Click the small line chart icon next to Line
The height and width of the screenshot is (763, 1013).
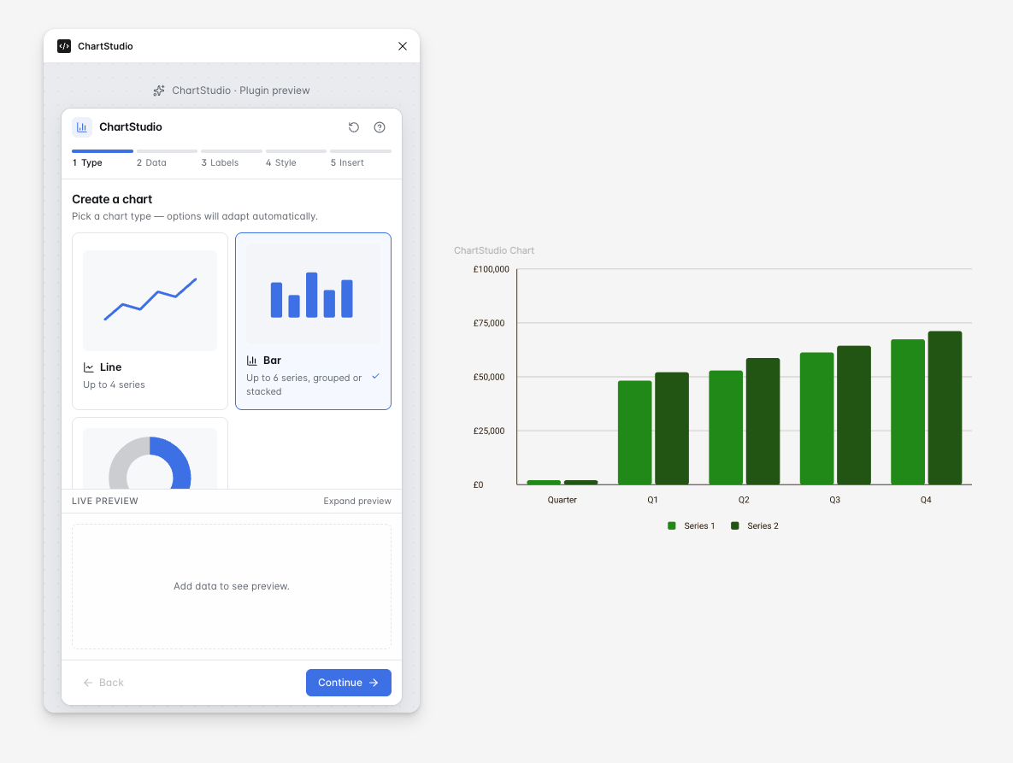pos(89,367)
